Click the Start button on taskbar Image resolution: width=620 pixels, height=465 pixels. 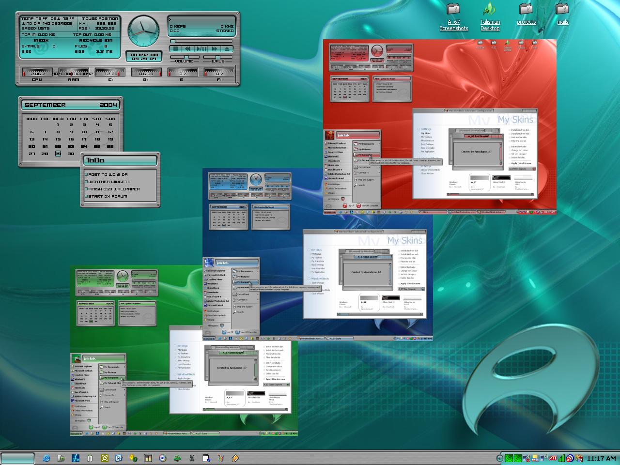(17, 458)
